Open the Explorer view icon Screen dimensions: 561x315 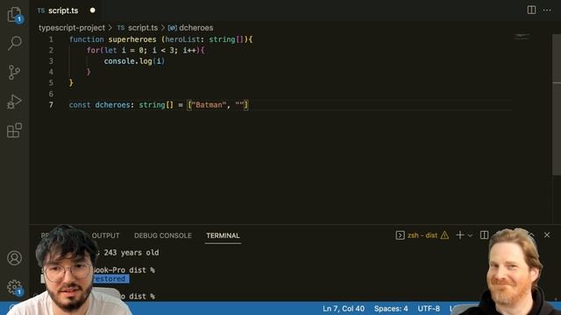(14, 15)
